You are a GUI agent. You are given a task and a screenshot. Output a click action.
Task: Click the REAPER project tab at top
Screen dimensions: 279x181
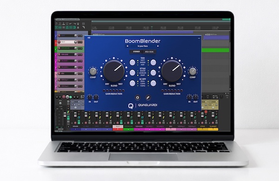(67, 19)
